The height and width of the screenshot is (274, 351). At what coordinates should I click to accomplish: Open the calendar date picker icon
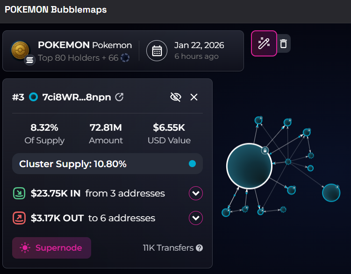157,51
